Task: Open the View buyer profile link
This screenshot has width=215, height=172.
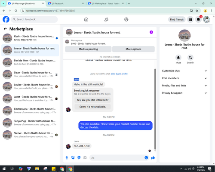Action: coord(119,74)
